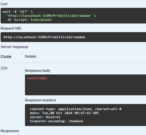Click the Response headers label
This screenshot has height=135, width=146.
40,100
